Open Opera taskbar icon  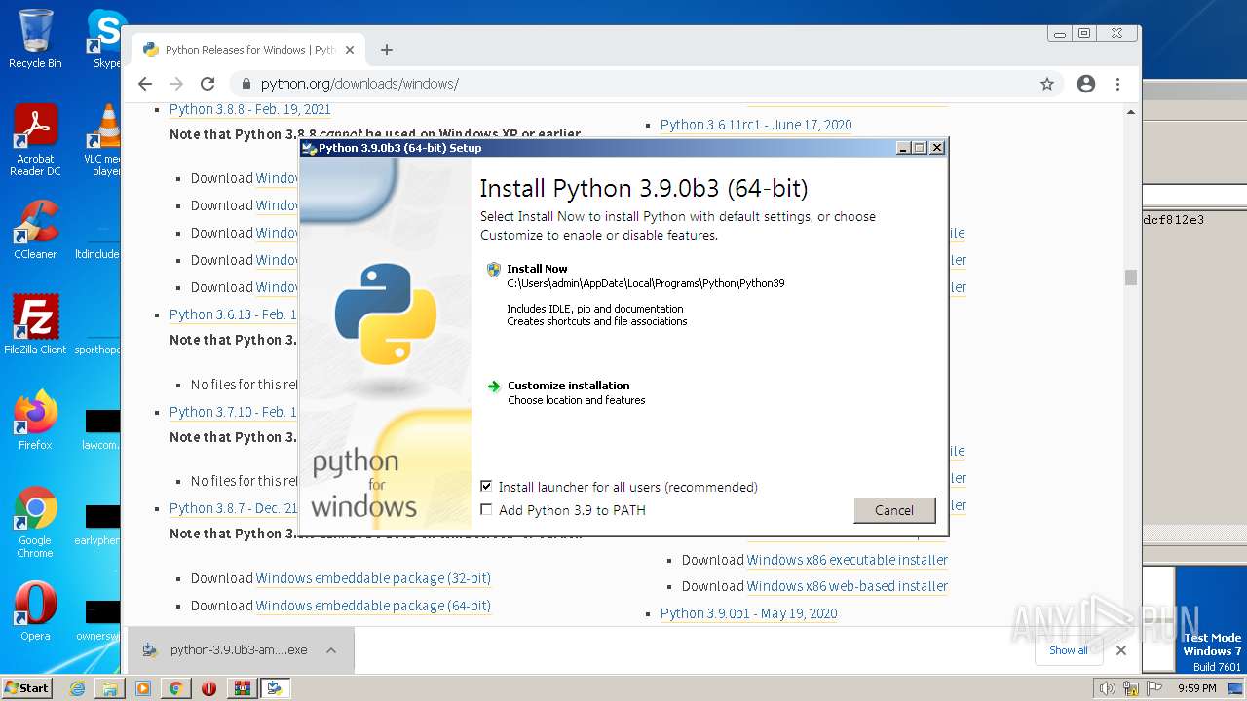pos(208,688)
